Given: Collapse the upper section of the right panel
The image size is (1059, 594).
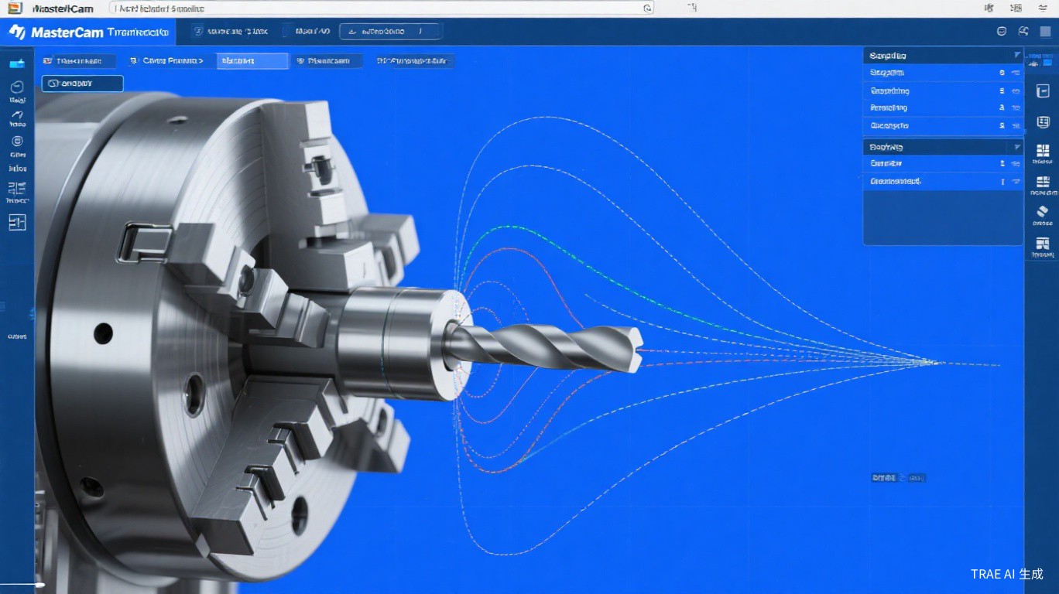Looking at the screenshot, I should (x=1016, y=56).
